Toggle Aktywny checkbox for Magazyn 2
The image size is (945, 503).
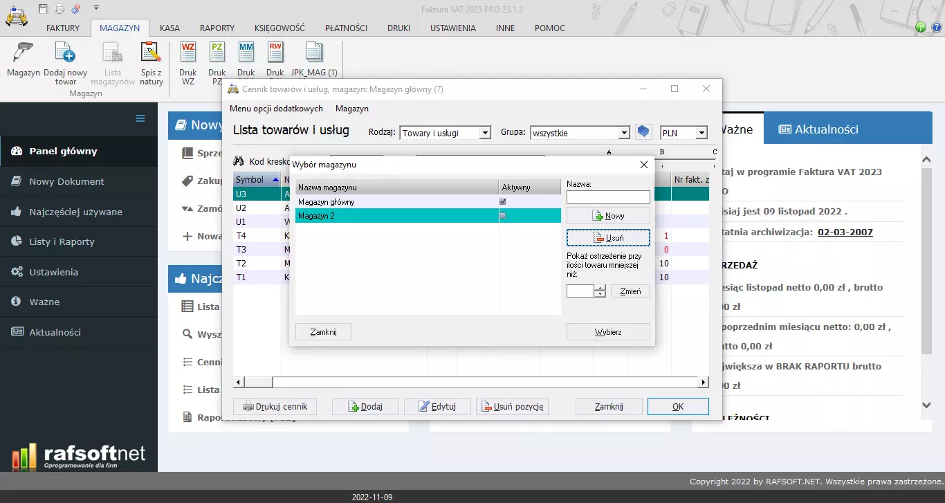coord(503,216)
